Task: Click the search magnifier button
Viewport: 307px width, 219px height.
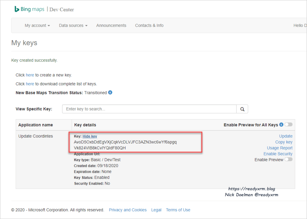Action: tap(242, 109)
